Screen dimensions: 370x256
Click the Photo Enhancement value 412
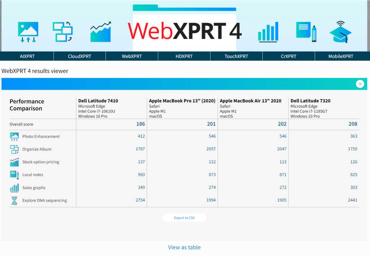(141, 136)
